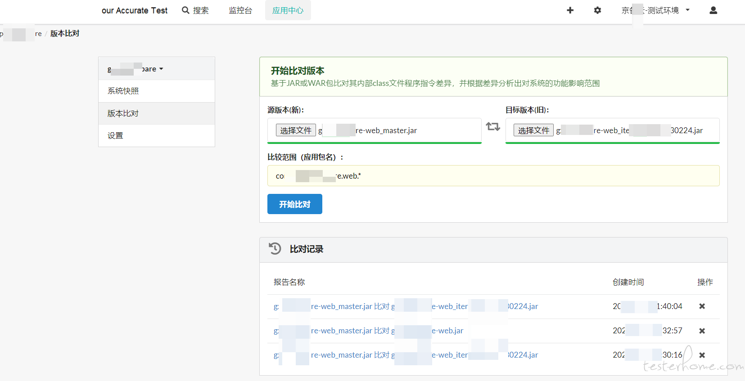This screenshot has height=381, width=745.
Task: Expand the 测试环境 environment dropdown
Action: pyautogui.click(x=656, y=10)
